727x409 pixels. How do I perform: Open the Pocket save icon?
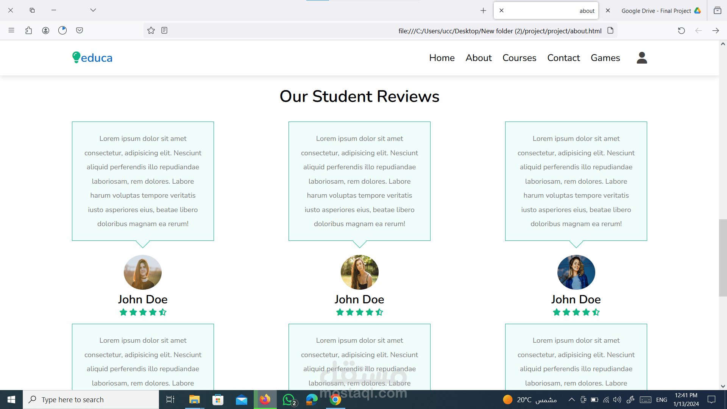(x=80, y=30)
